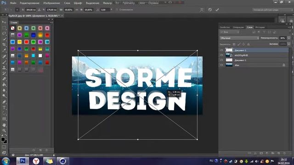Close the open document tab

[62, 16]
